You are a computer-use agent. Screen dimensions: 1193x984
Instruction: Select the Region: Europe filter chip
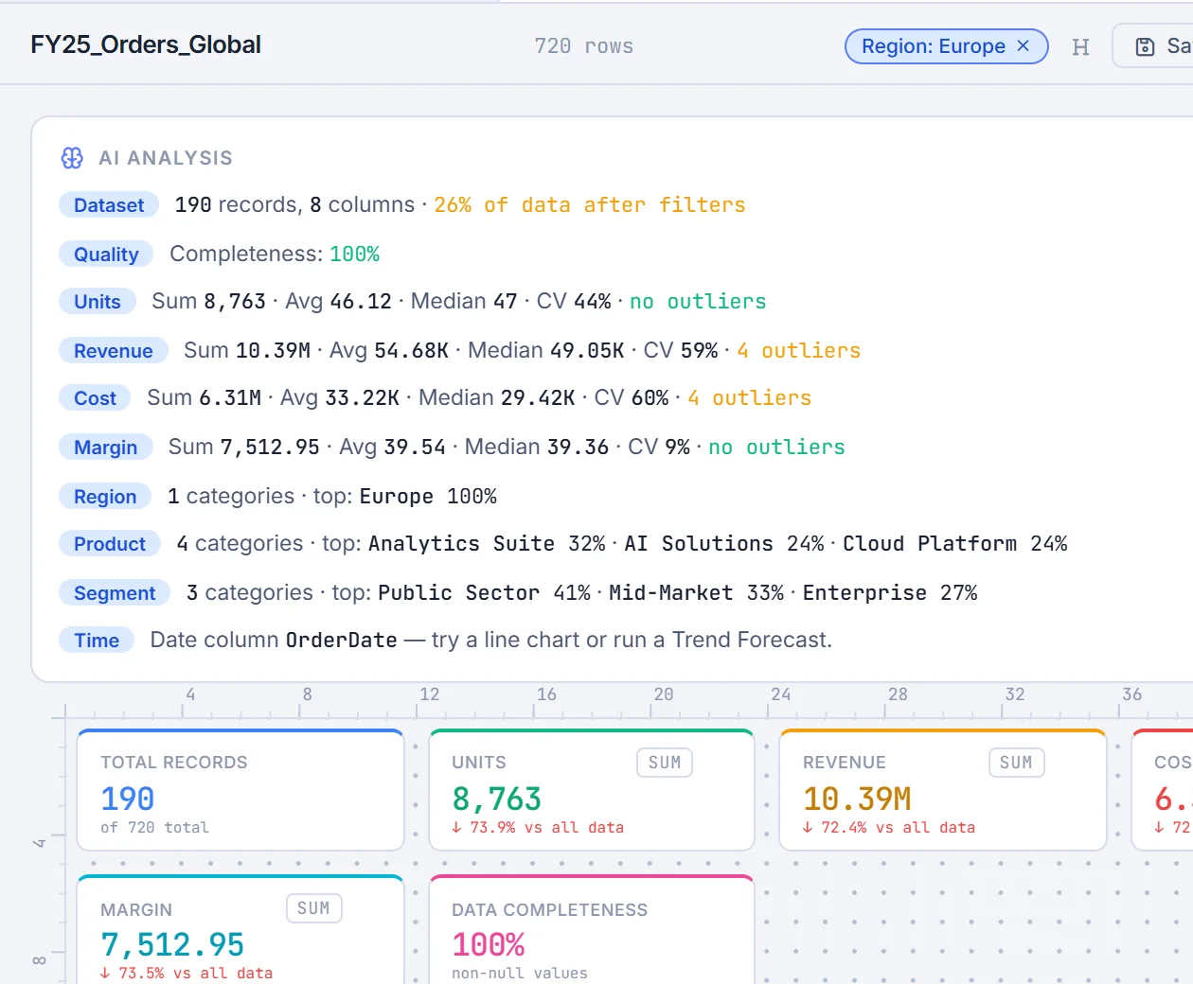point(946,46)
